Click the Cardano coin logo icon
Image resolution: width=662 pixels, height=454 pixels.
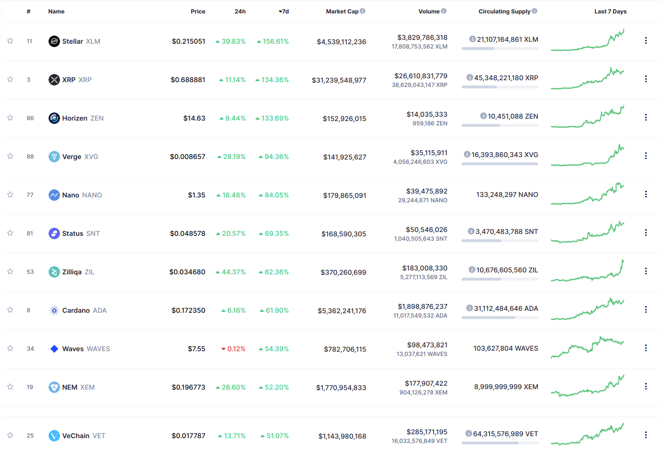(x=54, y=310)
